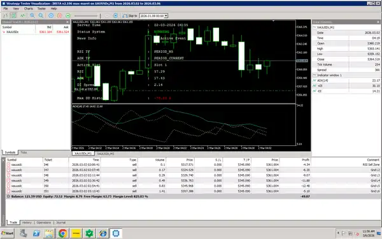Open the History tab
382x239 pixels.
(27, 222)
